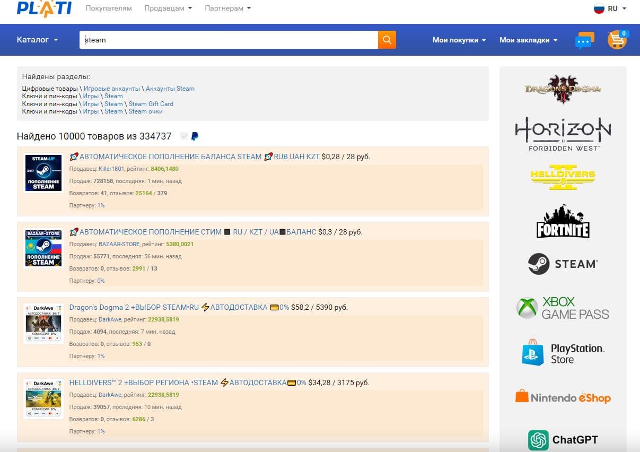Click the PayPal filter icon
Viewport: 640px width, 452px height.
195,136
